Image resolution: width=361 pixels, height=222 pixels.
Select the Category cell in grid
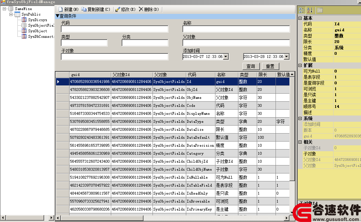200,153
